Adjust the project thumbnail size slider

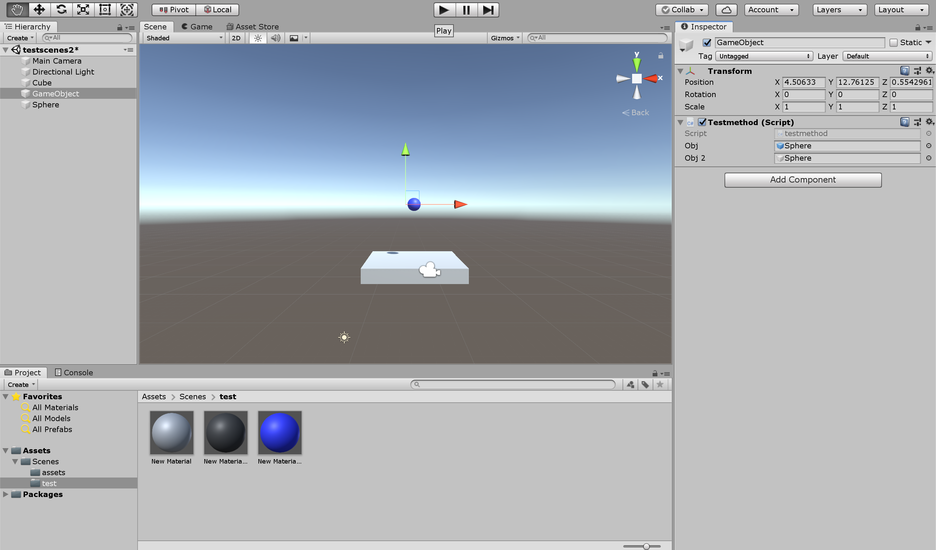646,546
